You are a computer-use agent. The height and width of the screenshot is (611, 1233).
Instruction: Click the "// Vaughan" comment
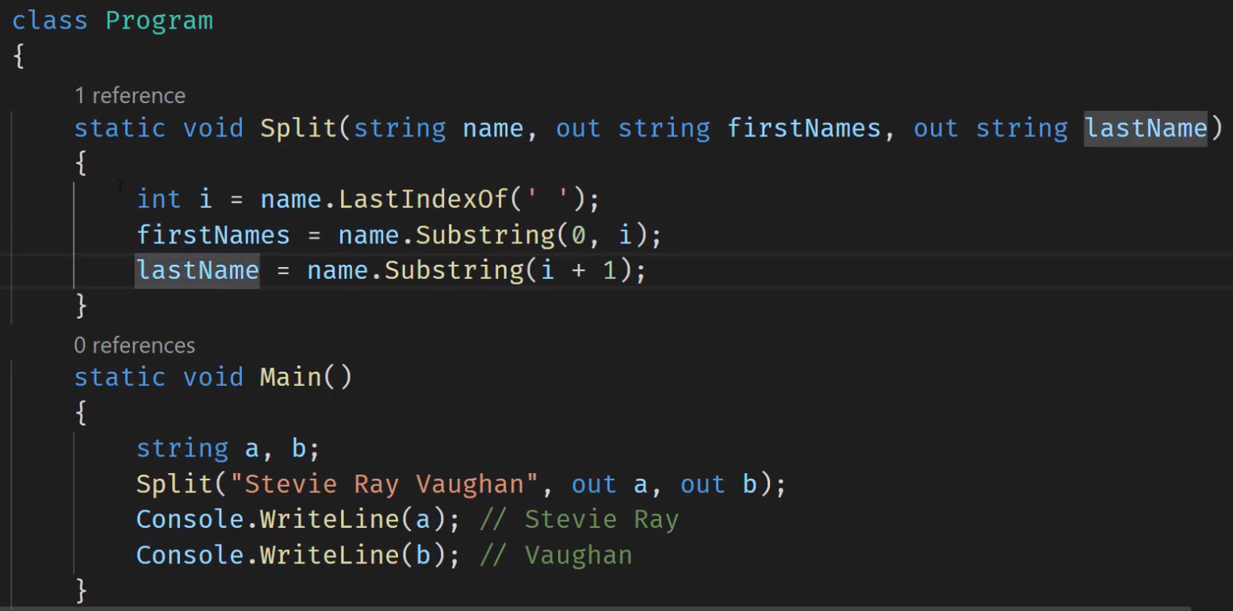click(x=557, y=555)
